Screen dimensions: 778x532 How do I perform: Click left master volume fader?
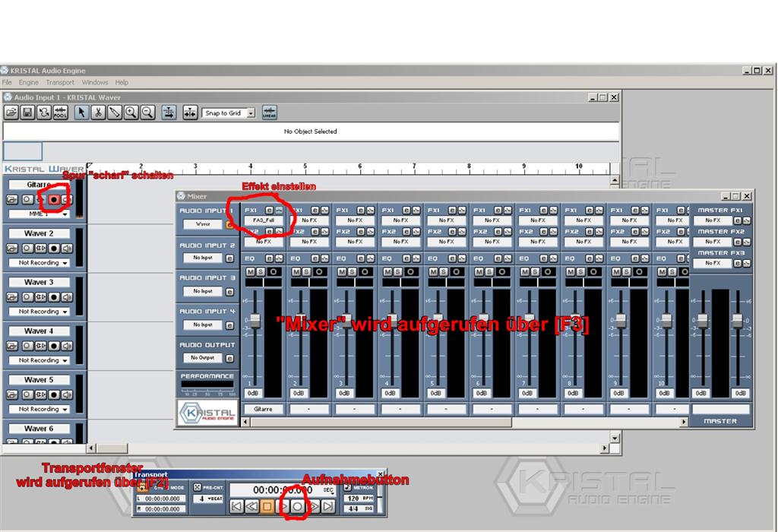coord(703,321)
